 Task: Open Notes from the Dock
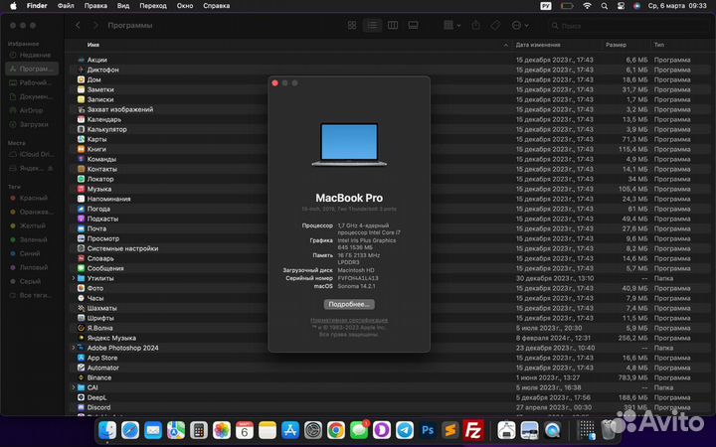(268, 430)
